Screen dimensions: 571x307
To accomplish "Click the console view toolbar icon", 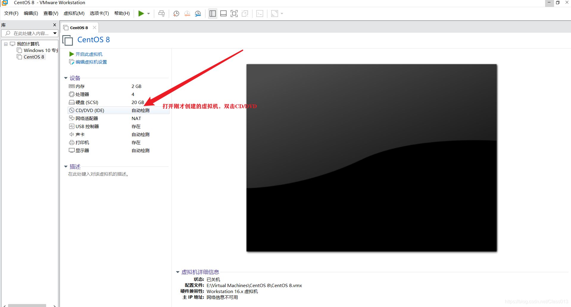I will coord(260,14).
